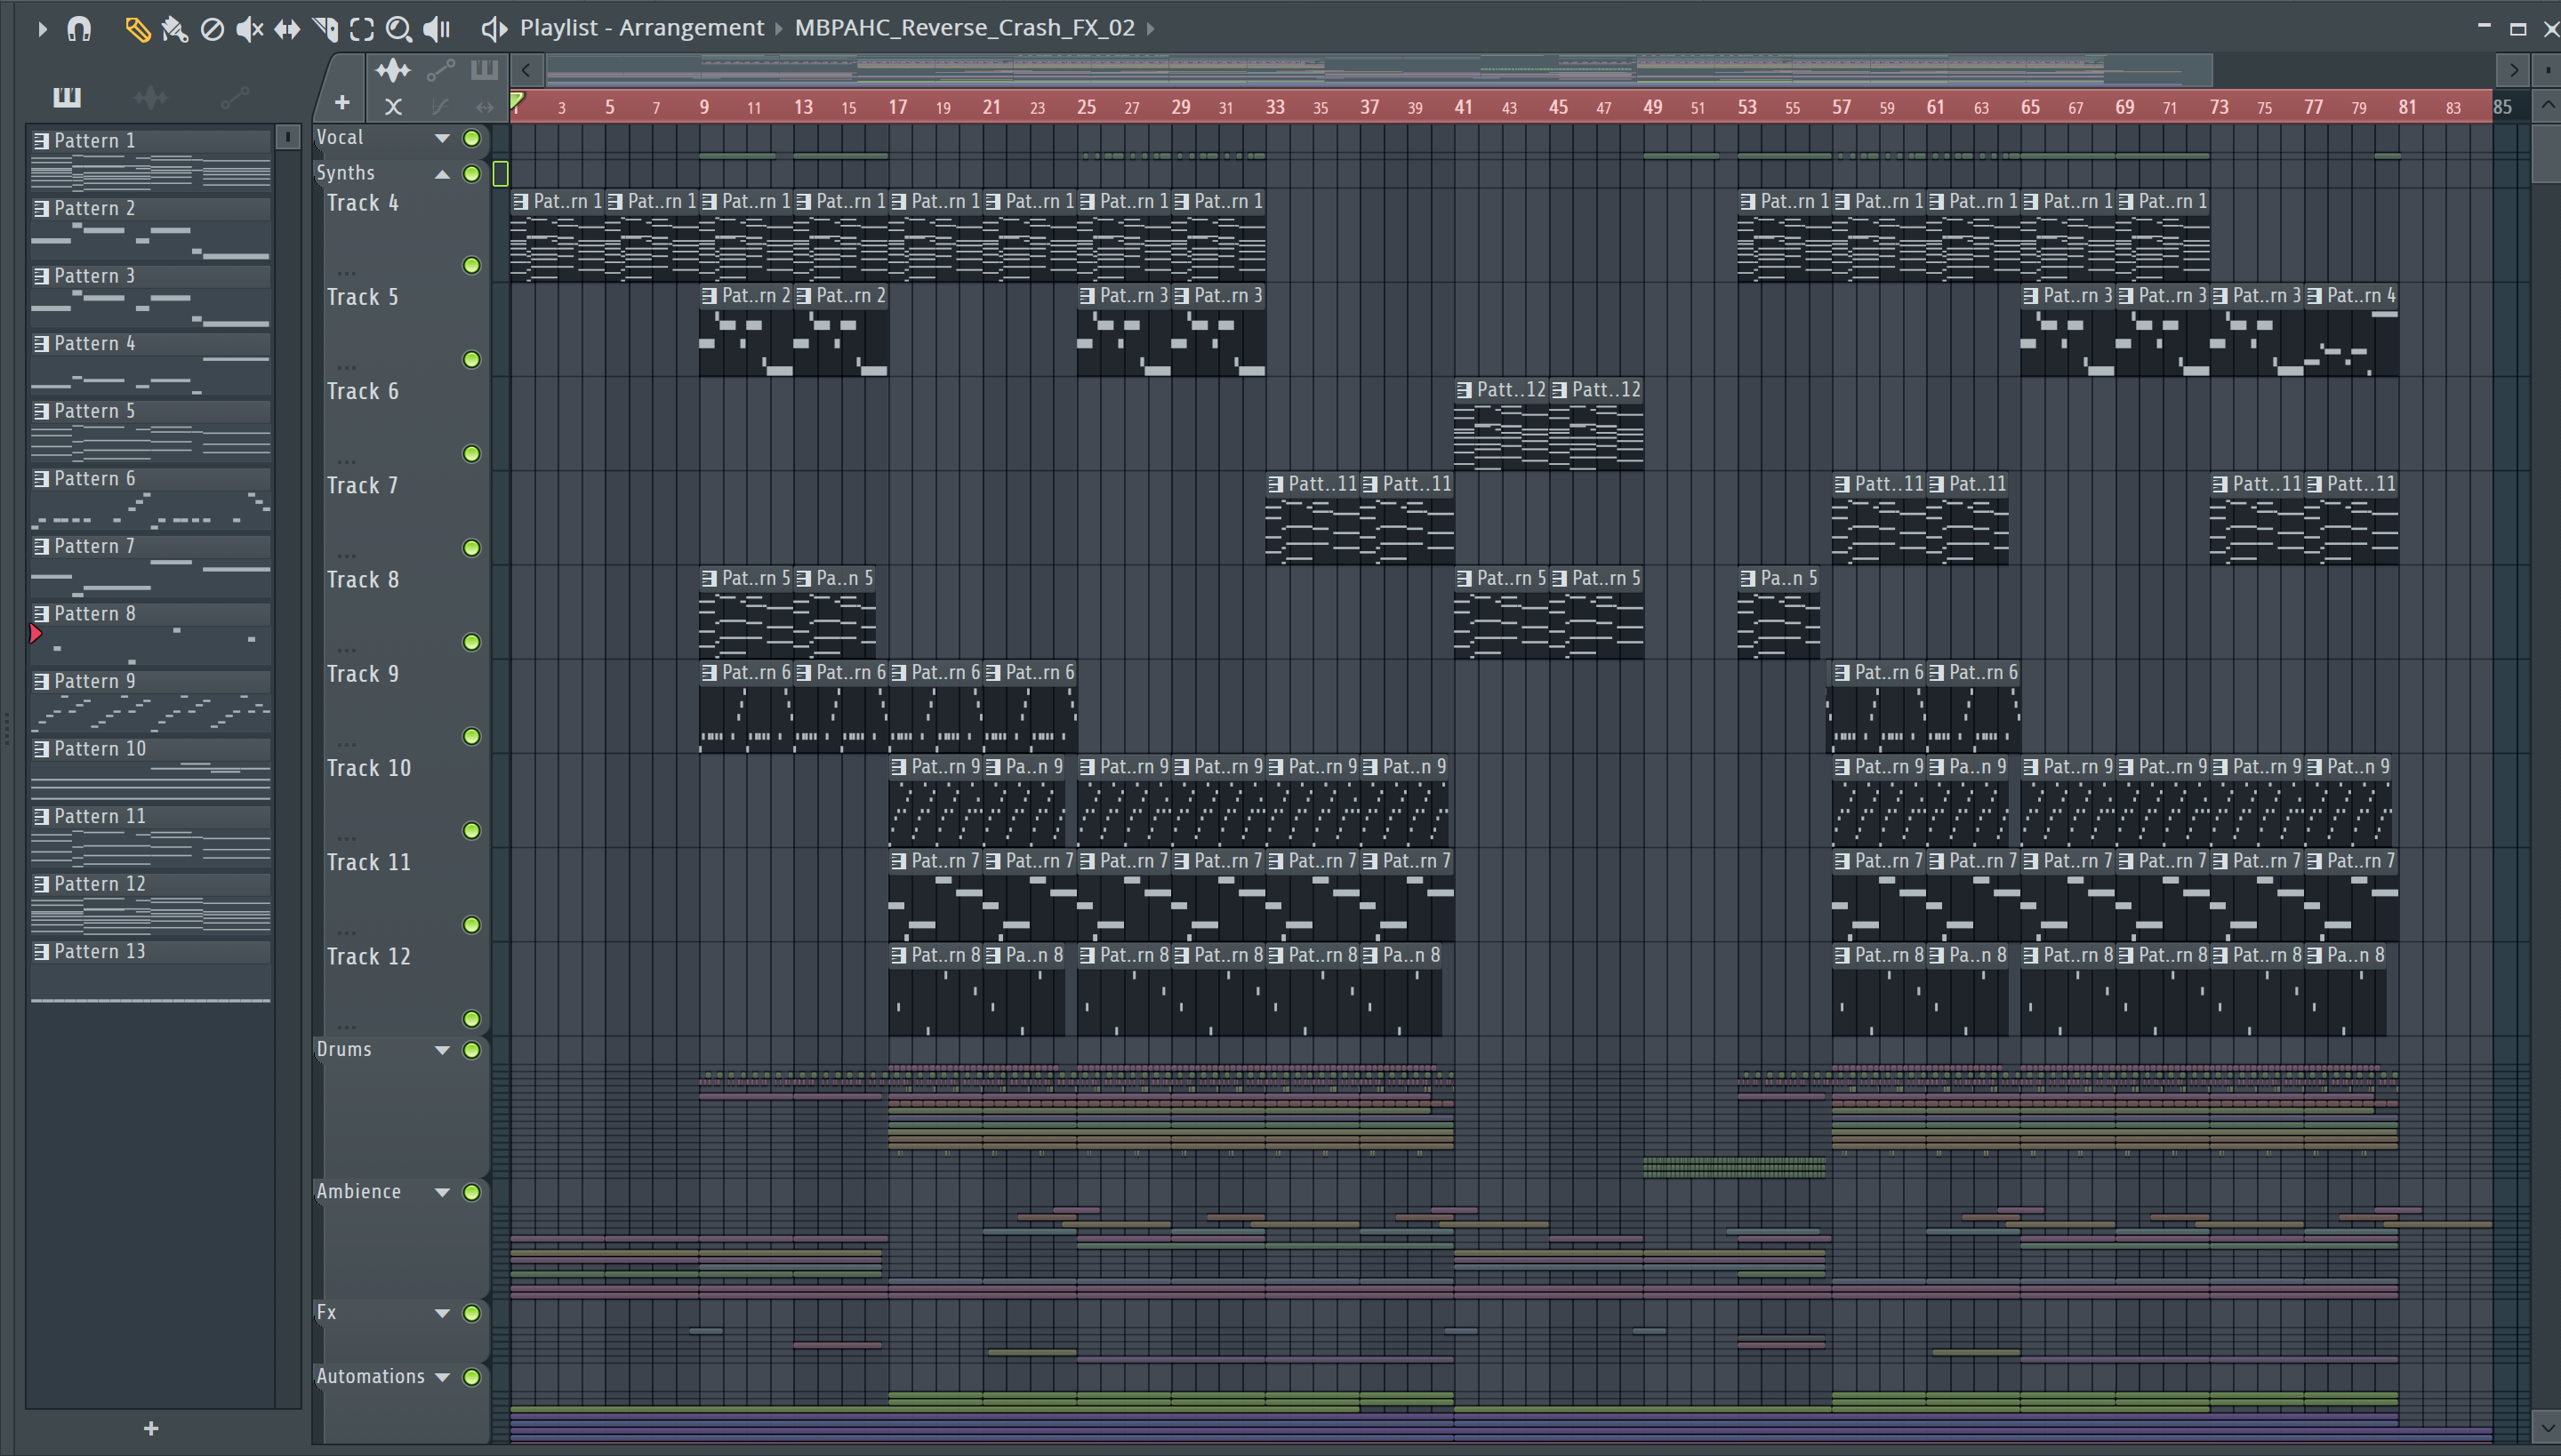Mute the Synths track green LED
This screenshot has width=2561, height=1456.
point(471,174)
